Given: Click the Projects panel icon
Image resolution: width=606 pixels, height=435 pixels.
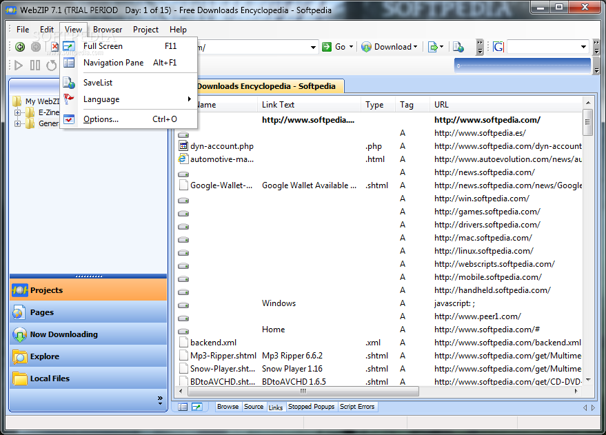Looking at the screenshot, I should (20, 290).
